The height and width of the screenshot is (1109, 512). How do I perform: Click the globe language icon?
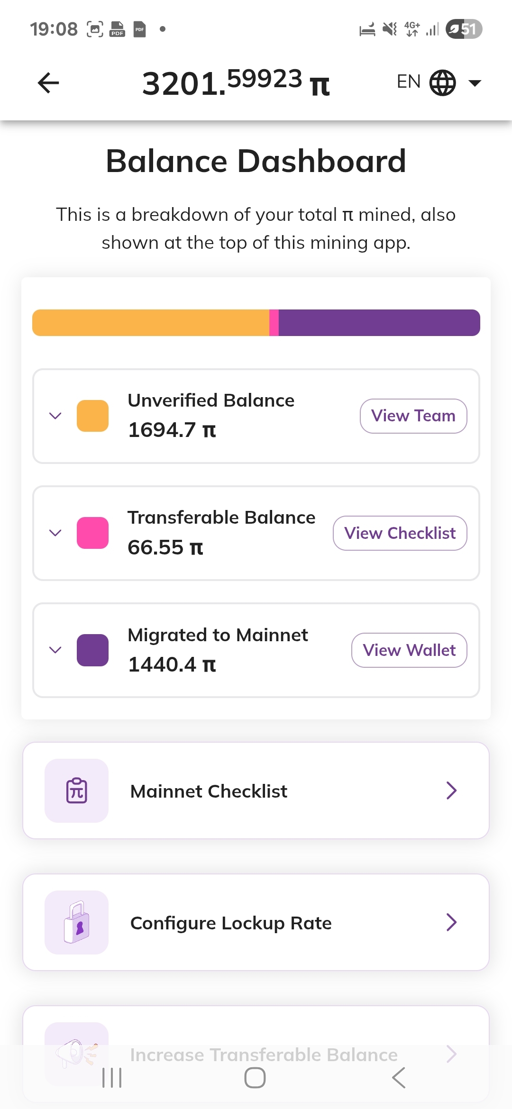coord(442,83)
